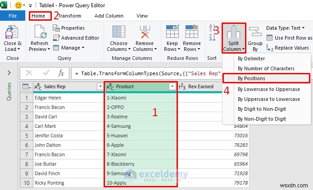Image resolution: width=313 pixels, height=190 pixels.
Task: Expand the Remove Columns dropdown arrow
Action: (155, 49)
